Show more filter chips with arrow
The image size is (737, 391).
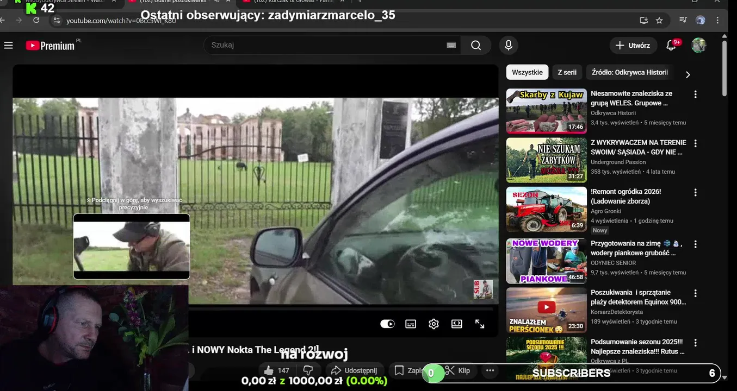[688, 75]
